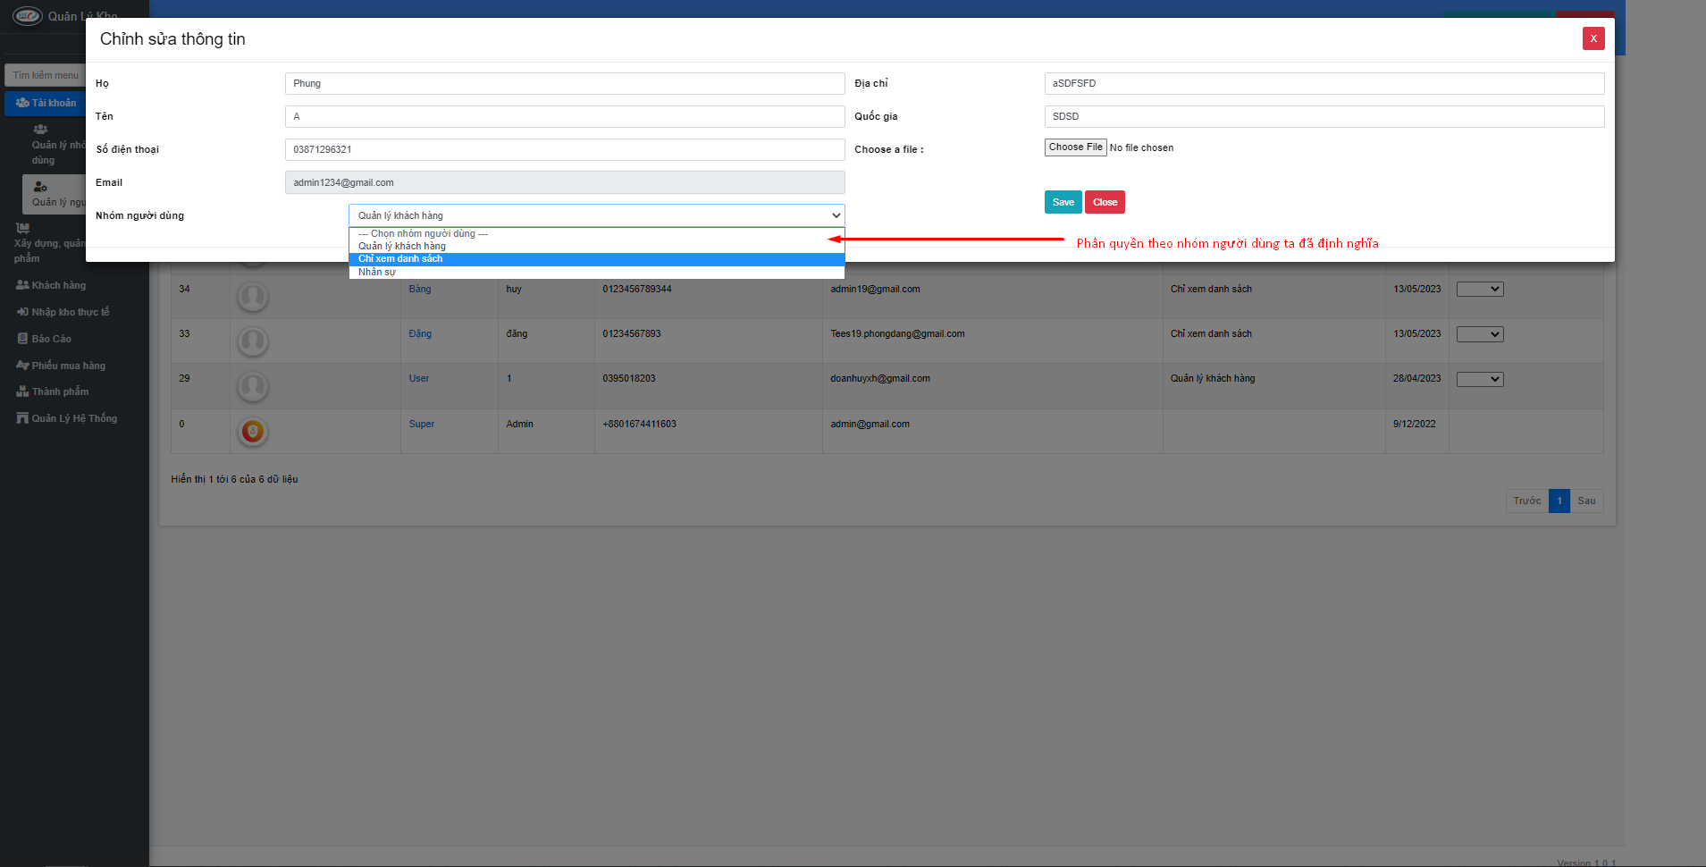Click the user avatar in row 29
Image resolution: width=1706 pixels, height=867 pixels.
pyautogui.click(x=253, y=386)
